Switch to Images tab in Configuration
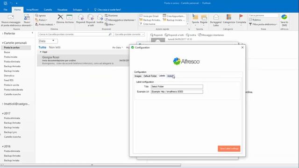Image resolution: width=299 pixels, height=168 pixels. [138, 76]
